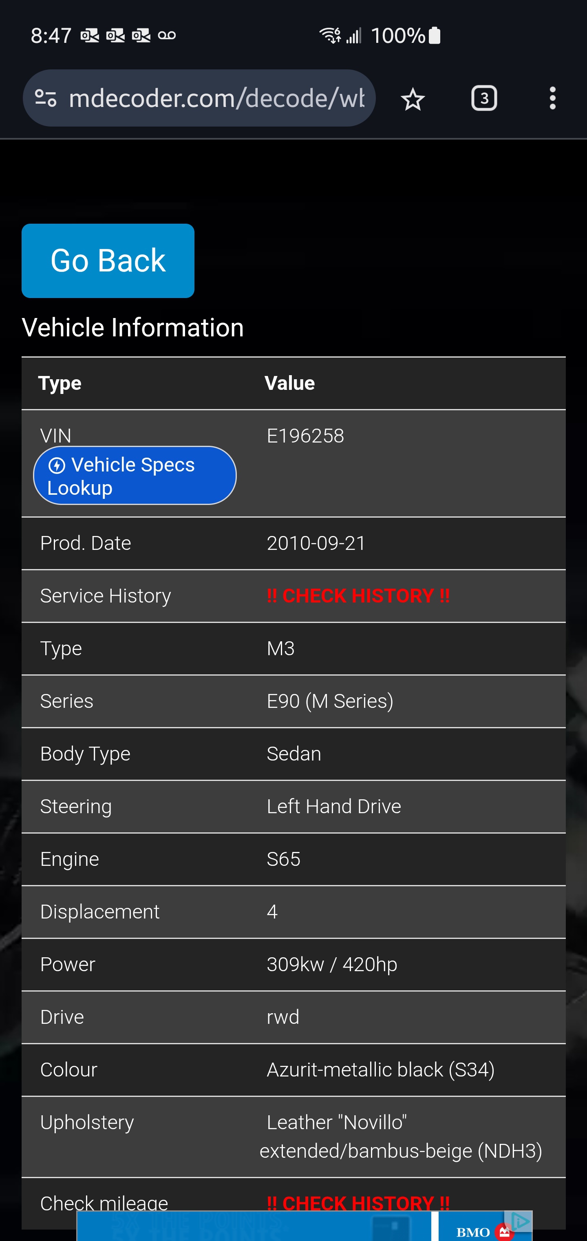This screenshot has height=1241, width=587.
Task: Open the BMO banner advertisement
Action: pyautogui.click(x=304, y=1227)
